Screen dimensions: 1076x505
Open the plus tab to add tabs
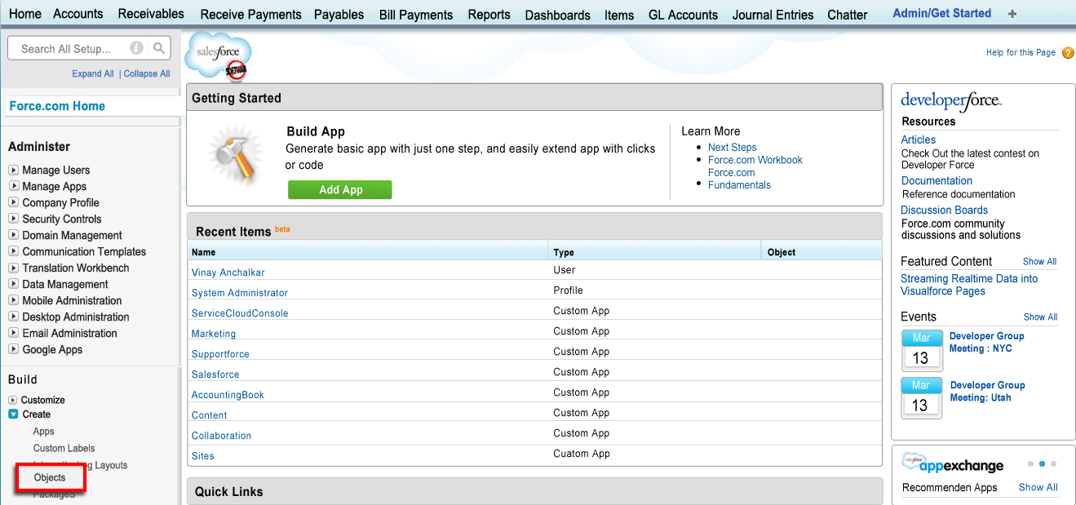pyautogui.click(x=1012, y=14)
